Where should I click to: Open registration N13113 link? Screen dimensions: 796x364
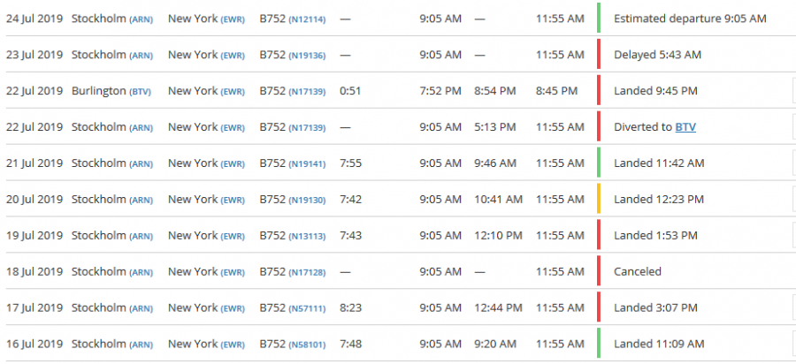point(307,236)
